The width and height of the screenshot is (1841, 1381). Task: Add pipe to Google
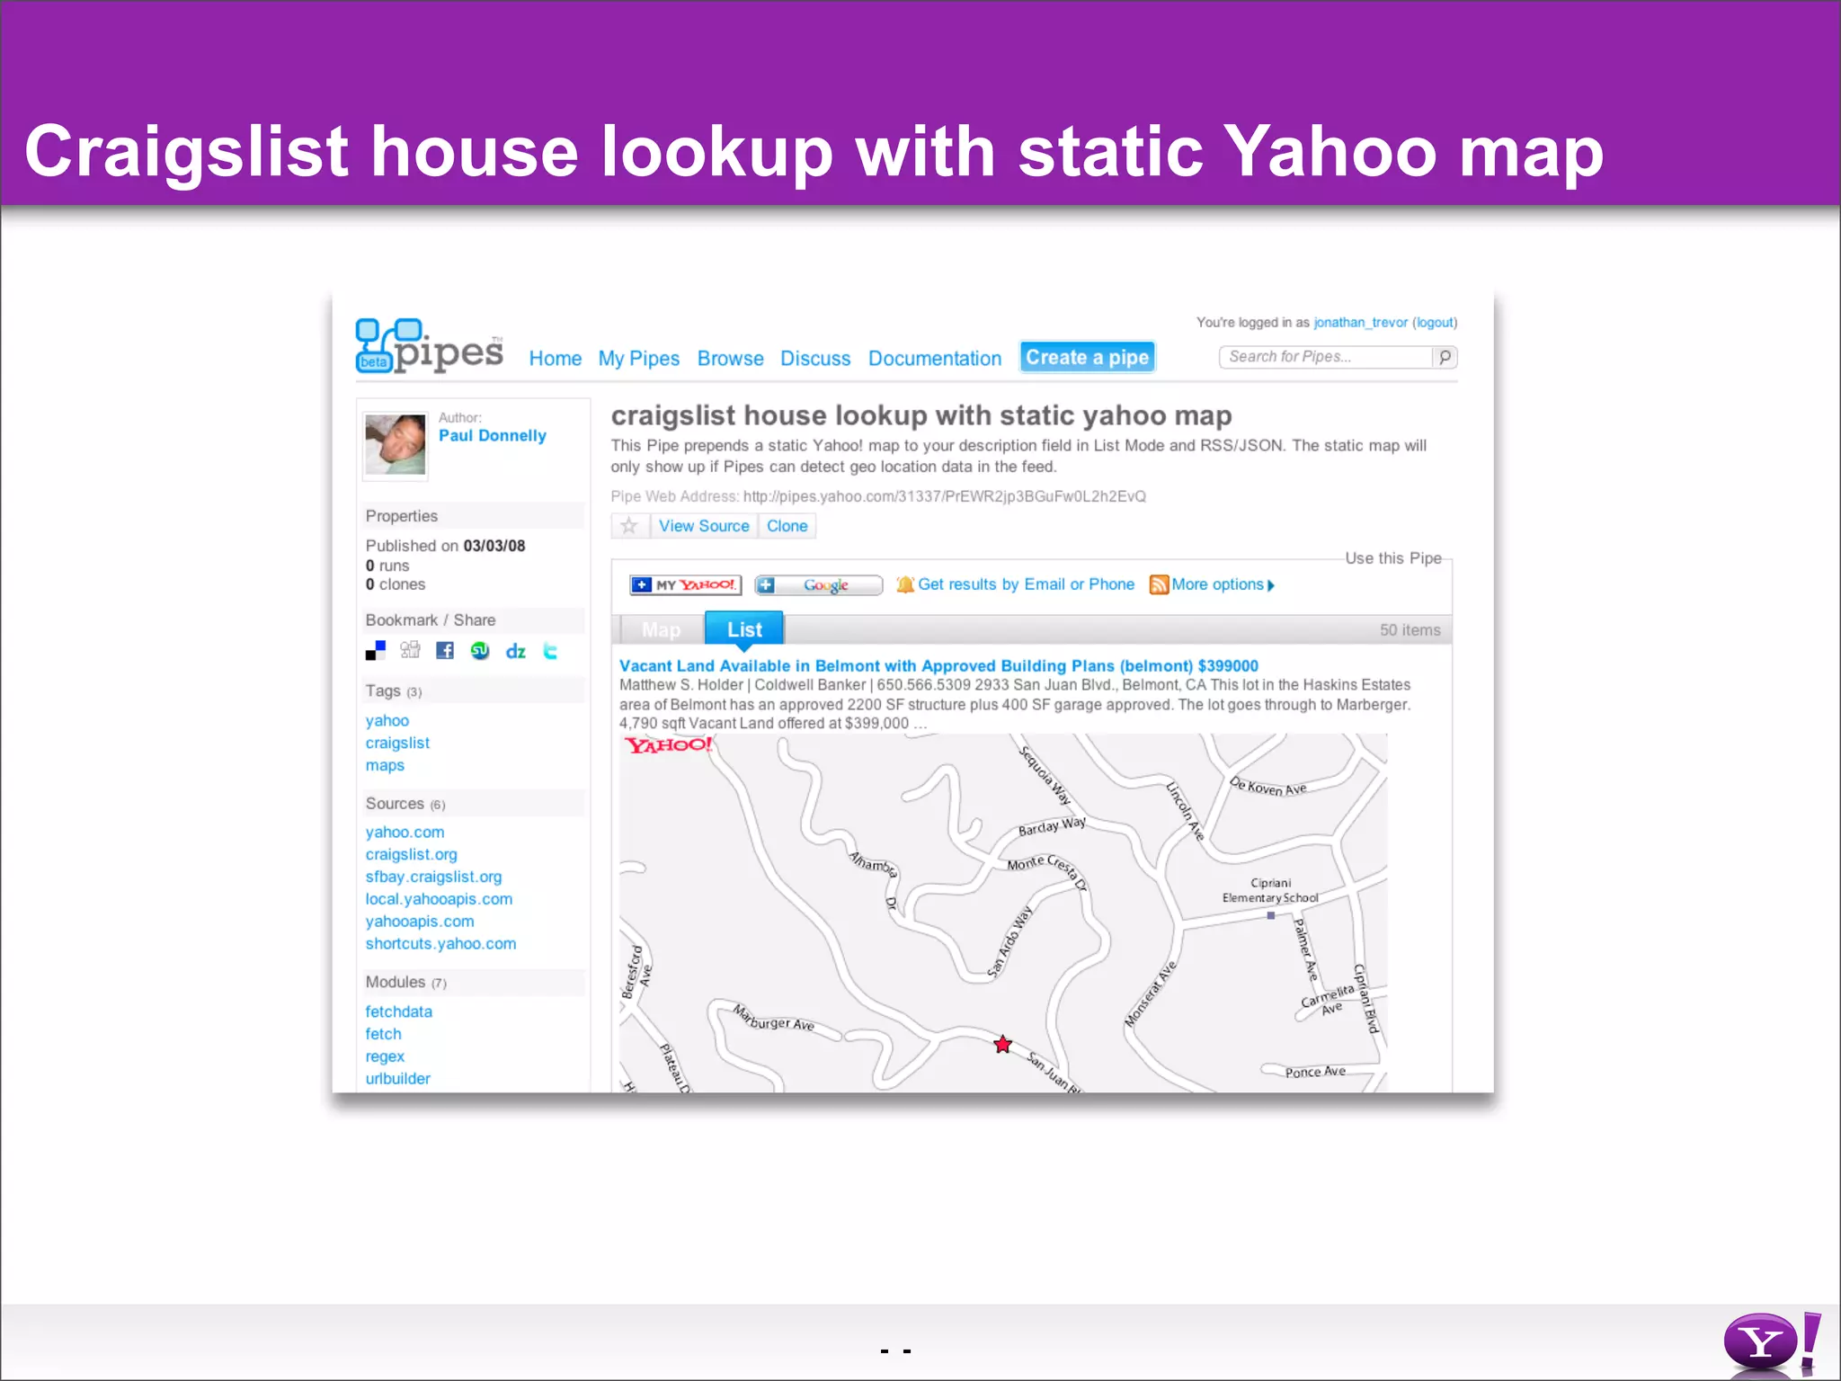pyautogui.click(x=818, y=585)
